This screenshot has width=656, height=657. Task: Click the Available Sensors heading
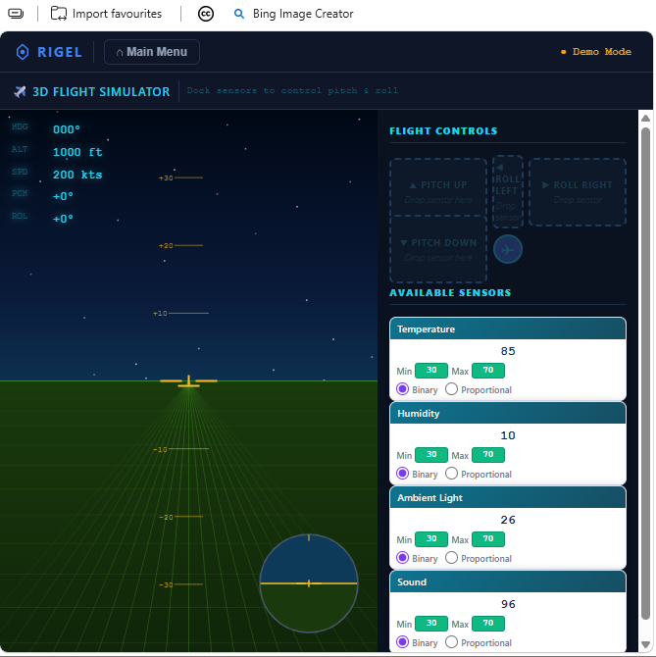450,292
